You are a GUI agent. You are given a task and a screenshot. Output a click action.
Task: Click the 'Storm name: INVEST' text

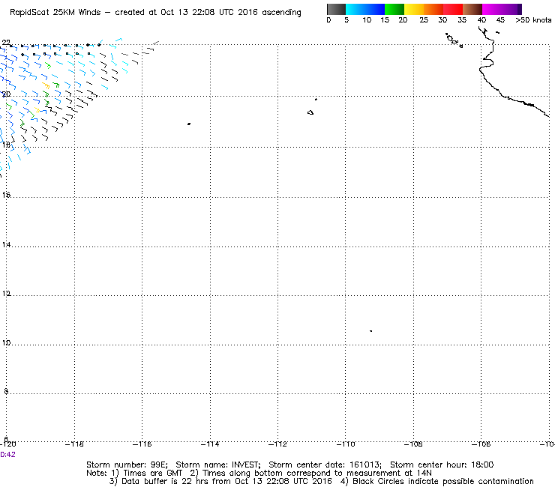218,465
